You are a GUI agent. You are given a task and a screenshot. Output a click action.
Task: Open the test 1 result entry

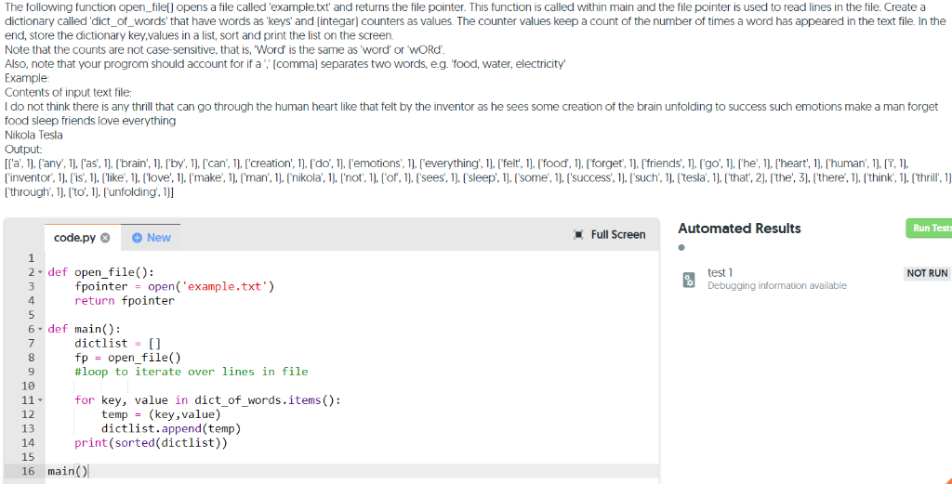814,279
